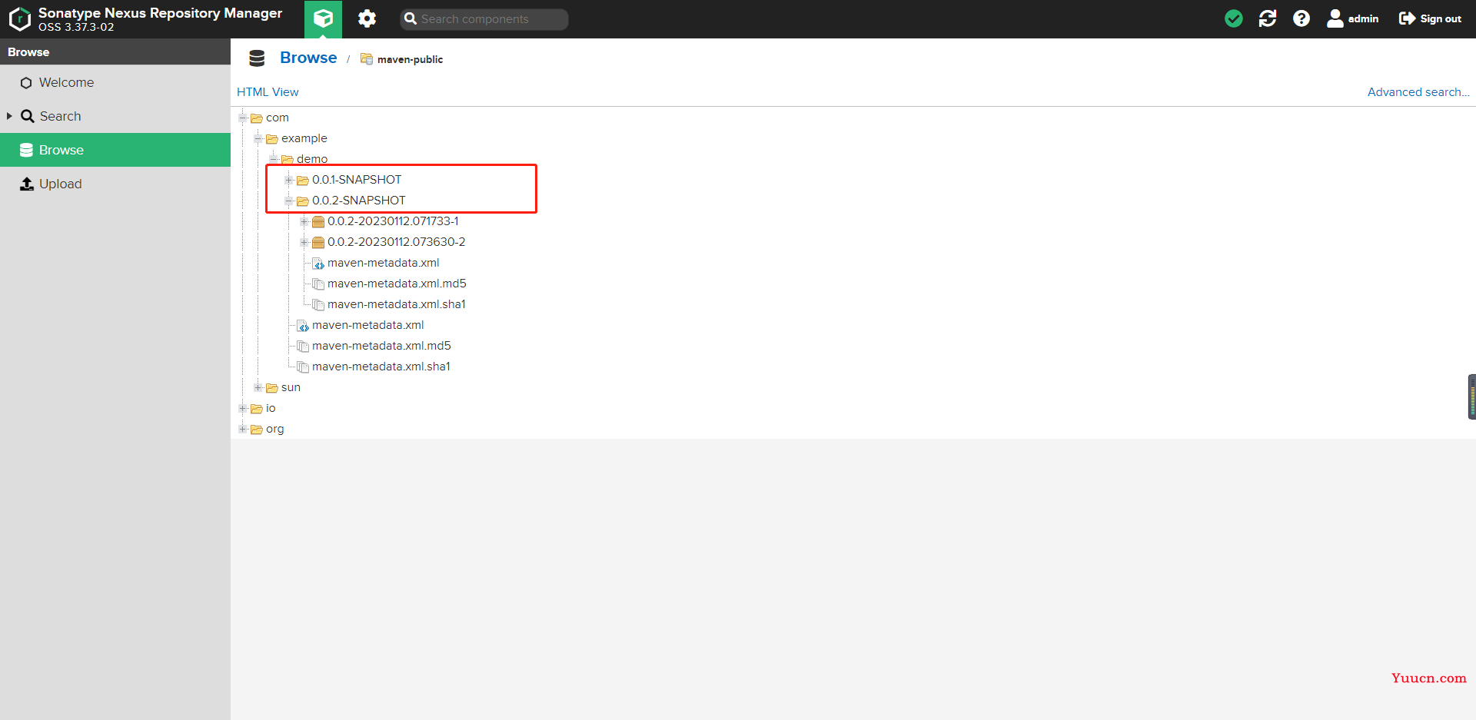Click the HTML View link

tap(268, 91)
